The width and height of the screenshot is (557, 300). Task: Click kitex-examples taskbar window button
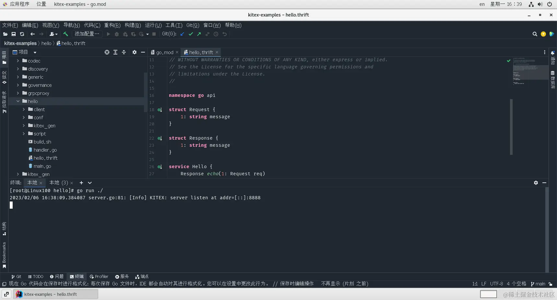click(56, 294)
